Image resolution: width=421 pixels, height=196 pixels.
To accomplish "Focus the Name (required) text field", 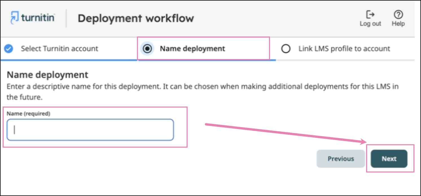I will pos(90,130).
